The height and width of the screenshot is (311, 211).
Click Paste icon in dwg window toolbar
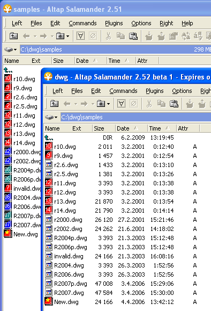[174, 104]
